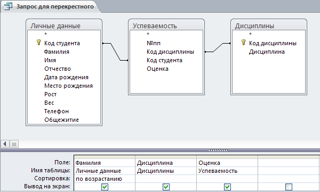Click the column selector bar above Оценка
The height and width of the screenshot is (192, 320).
point(227,157)
